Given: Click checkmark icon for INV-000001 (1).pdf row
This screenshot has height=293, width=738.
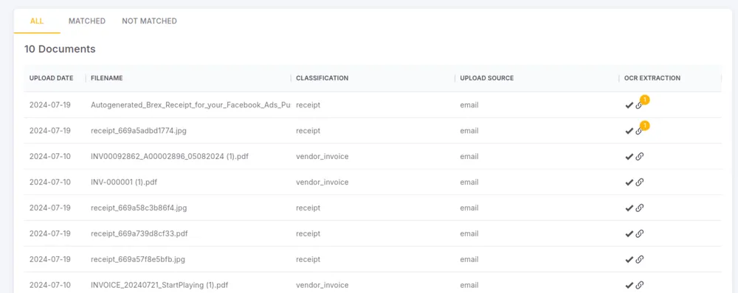Looking at the screenshot, I should 629,182.
